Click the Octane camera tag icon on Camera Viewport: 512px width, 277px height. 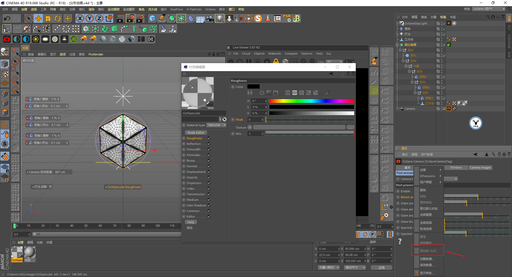click(449, 109)
